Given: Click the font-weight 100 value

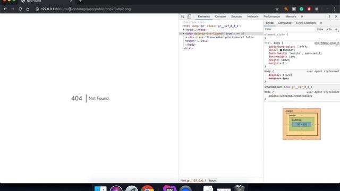Looking at the screenshot, I should [x=292, y=57].
